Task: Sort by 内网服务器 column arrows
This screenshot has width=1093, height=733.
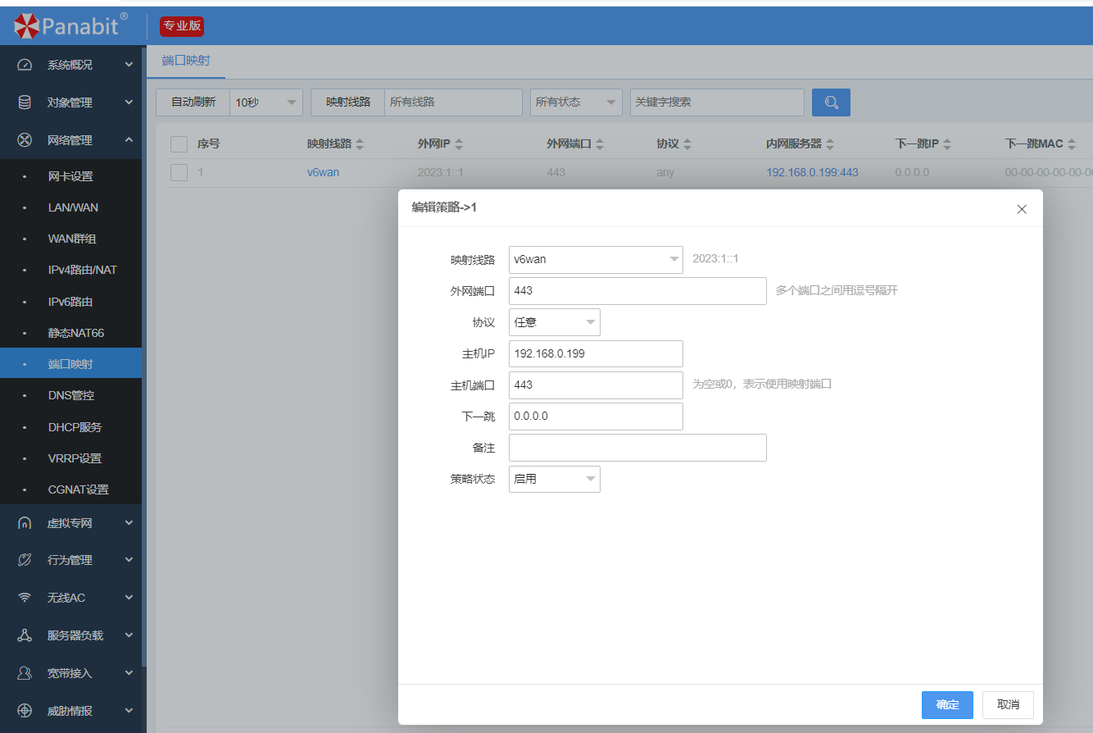Action: (x=830, y=144)
